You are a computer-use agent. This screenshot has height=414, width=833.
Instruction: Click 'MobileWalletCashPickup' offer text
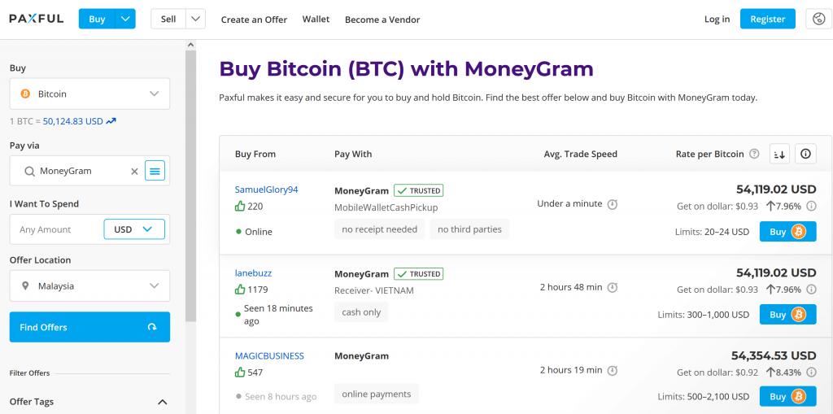(386, 207)
